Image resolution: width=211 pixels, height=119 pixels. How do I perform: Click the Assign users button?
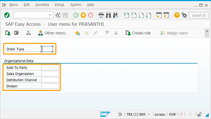pyautogui.click(x=174, y=33)
